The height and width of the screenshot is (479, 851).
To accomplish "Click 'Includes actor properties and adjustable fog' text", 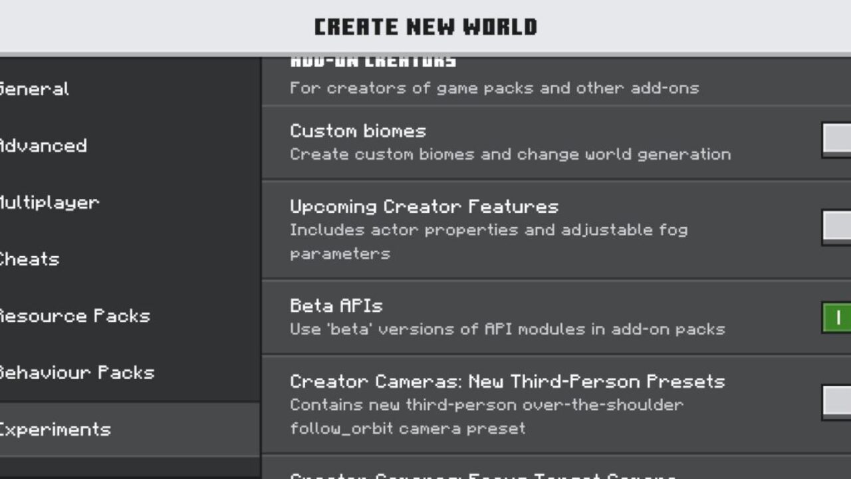I will [489, 241].
